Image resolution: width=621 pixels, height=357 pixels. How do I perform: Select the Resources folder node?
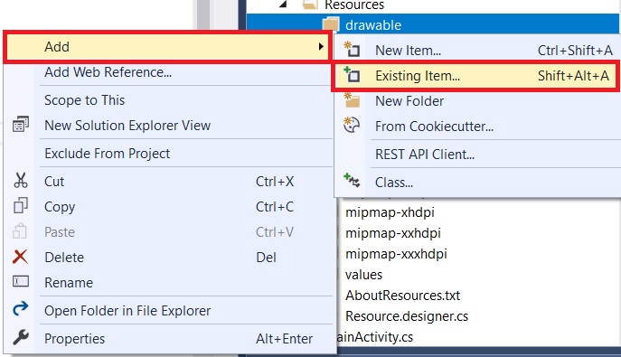click(x=354, y=5)
